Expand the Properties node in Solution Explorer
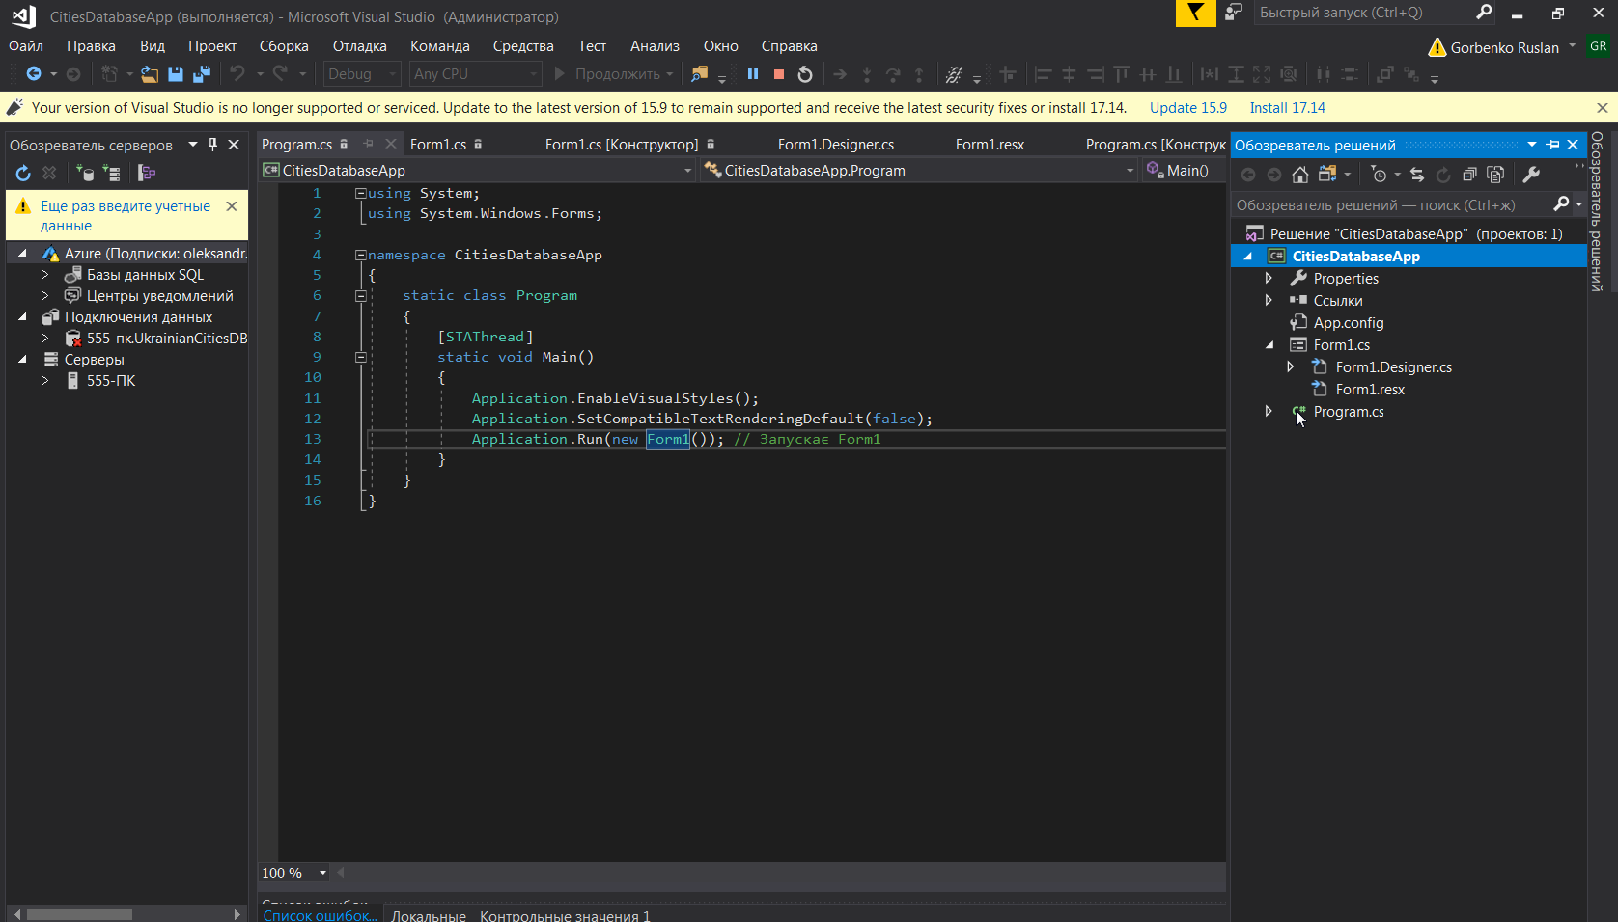This screenshot has width=1618, height=922. (1269, 278)
